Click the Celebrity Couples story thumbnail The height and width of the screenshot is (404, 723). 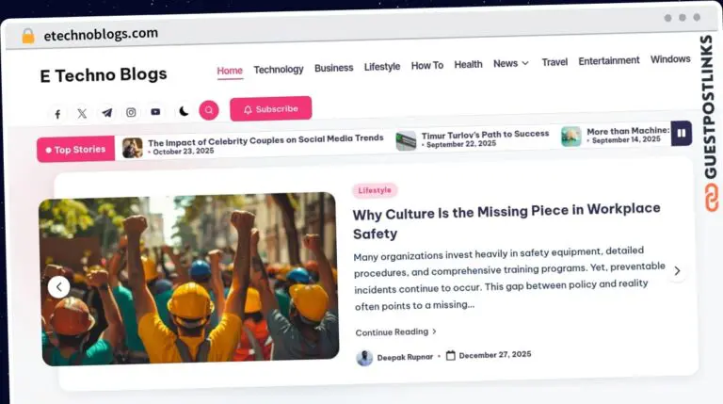pyautogui.click(x=133, y=148)
